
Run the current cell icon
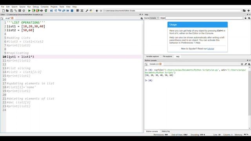tap(34, 11)
